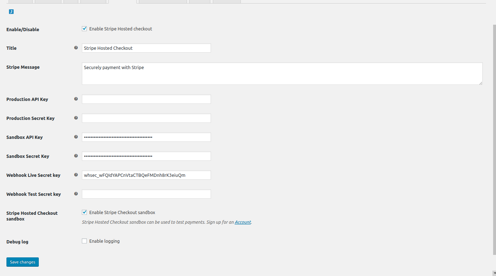Viewport: 496px width, 276px height.
Task: Click help icon for Production API Key
Action: point(76,99)
